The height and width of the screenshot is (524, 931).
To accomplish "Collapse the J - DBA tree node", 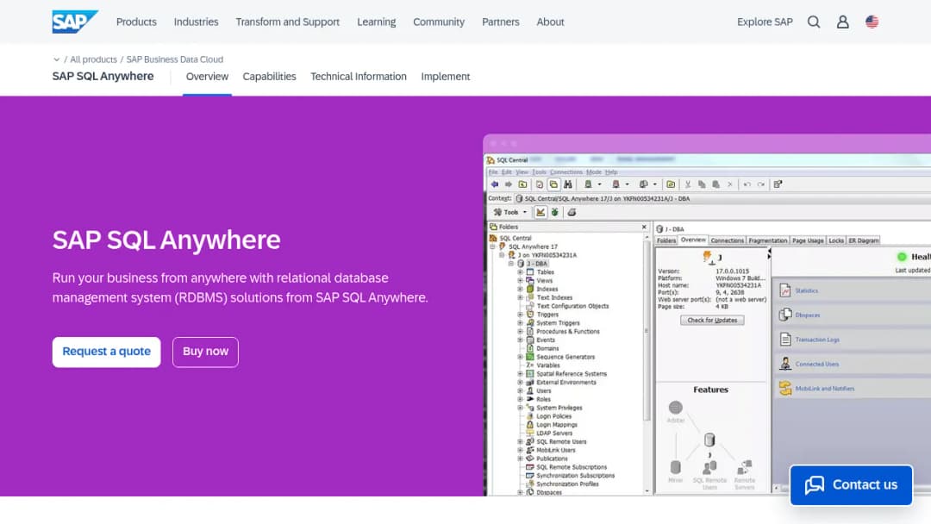I will [x=510, y=264].
